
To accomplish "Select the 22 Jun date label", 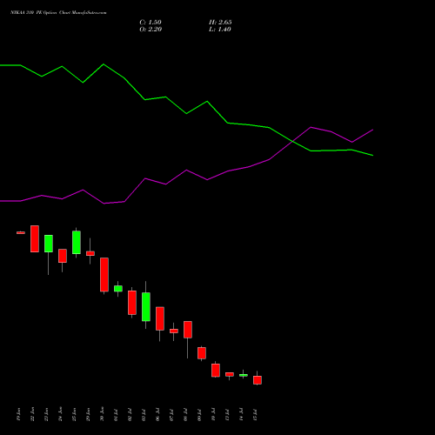I will tap(33, 414).
